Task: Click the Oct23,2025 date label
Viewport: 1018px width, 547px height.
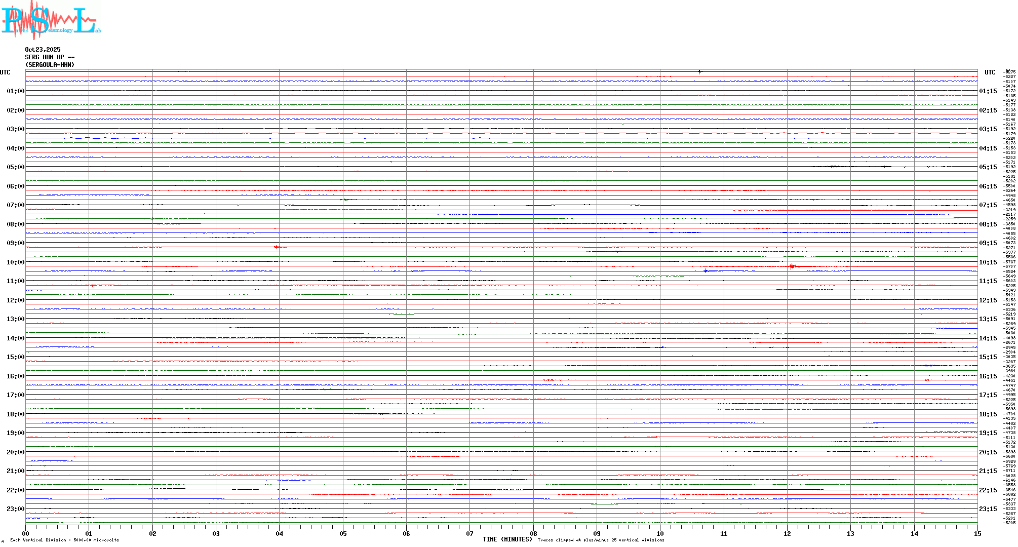Action: tap(43, 50)
